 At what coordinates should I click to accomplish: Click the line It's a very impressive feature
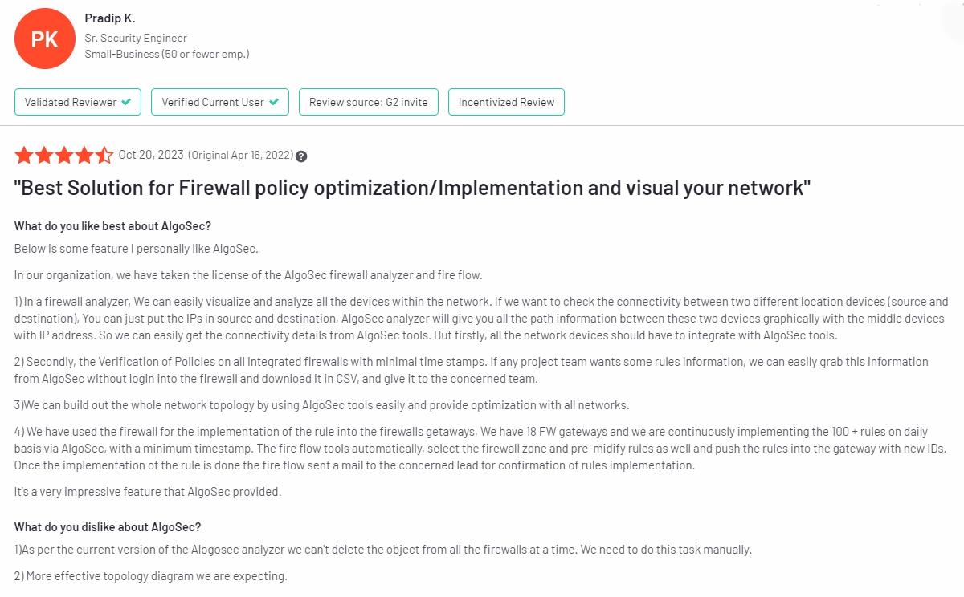[148, 492]
